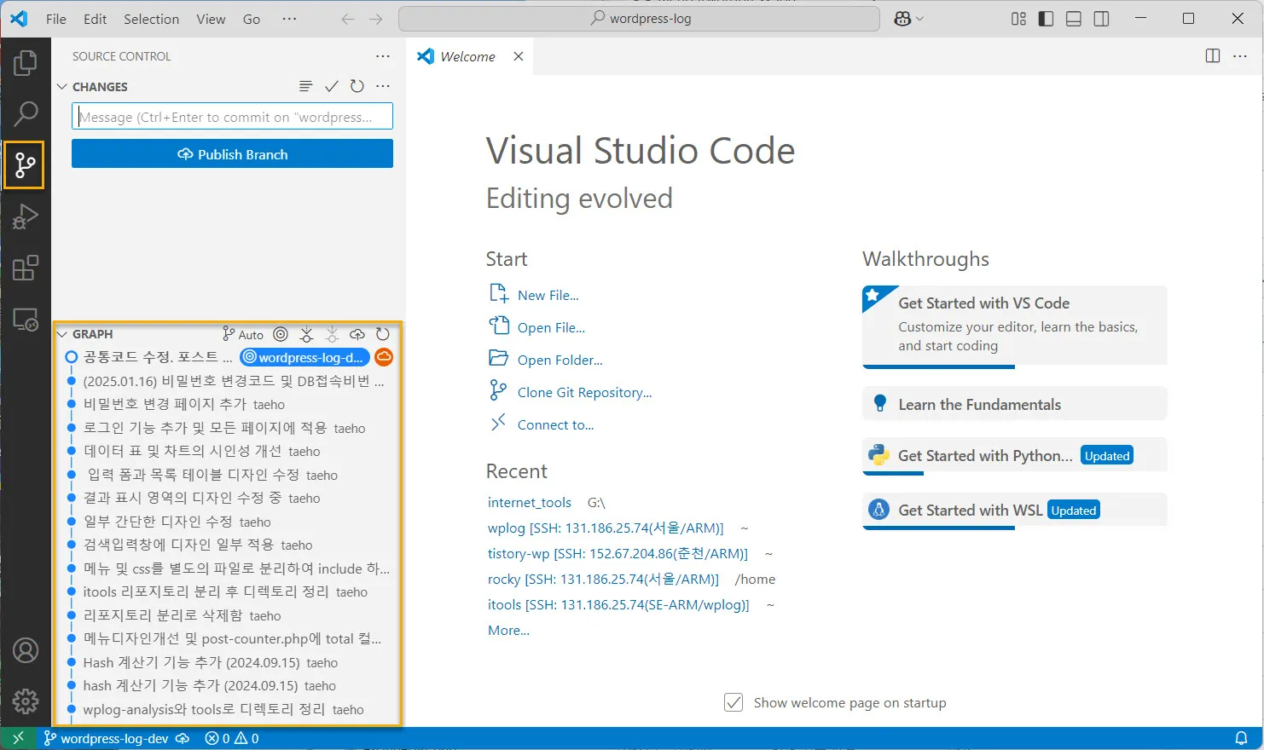
Task: Open the Search view in activity bar
Action: pyautogui.click(x=26, y=112)
